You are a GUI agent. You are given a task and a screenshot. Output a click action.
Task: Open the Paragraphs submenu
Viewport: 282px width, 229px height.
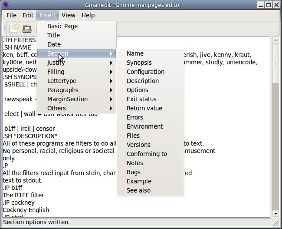click(x=77, y=90)
